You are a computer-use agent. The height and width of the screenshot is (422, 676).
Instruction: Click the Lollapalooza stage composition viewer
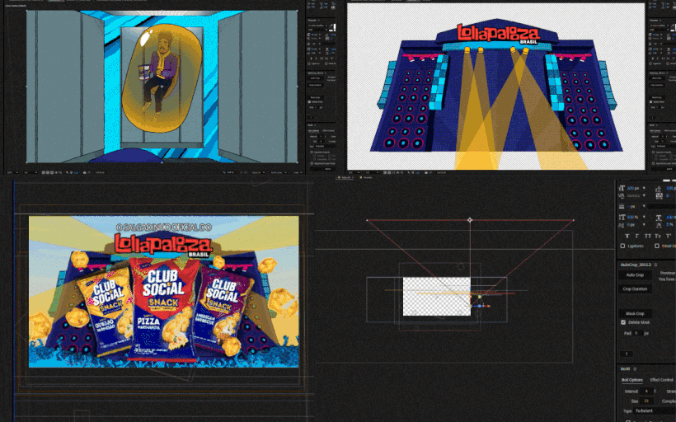pos(495,87)
